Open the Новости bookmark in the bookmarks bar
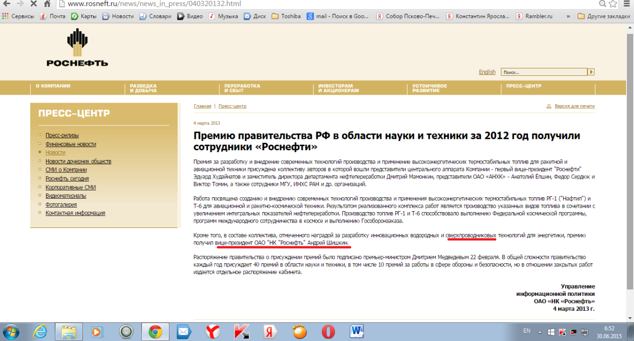 coord(118,16)
